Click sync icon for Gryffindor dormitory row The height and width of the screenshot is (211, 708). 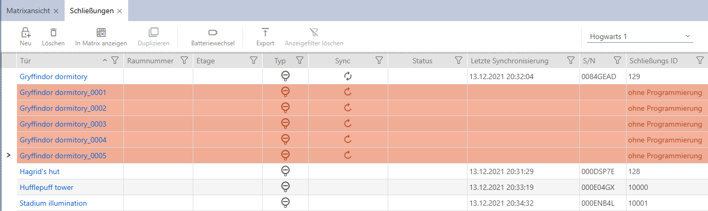tap(348, 76)
